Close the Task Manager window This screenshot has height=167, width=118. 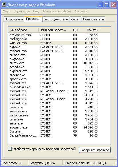coord(113,5)
